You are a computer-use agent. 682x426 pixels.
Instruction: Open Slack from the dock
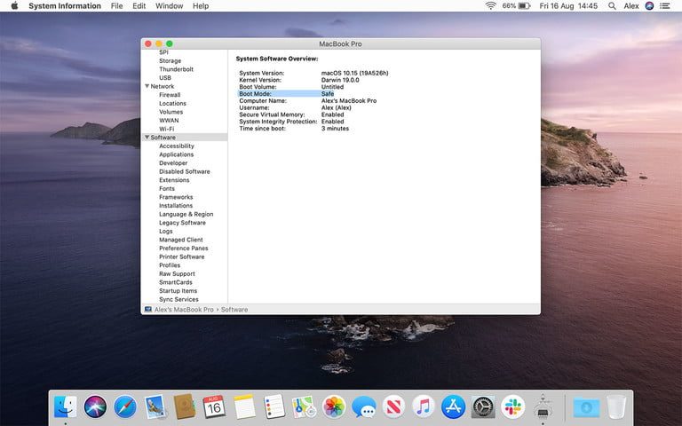coord(512,407)
